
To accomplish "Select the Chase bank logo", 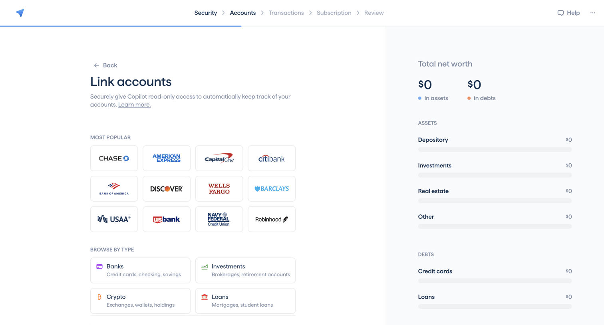I will [x=114, y=159].
